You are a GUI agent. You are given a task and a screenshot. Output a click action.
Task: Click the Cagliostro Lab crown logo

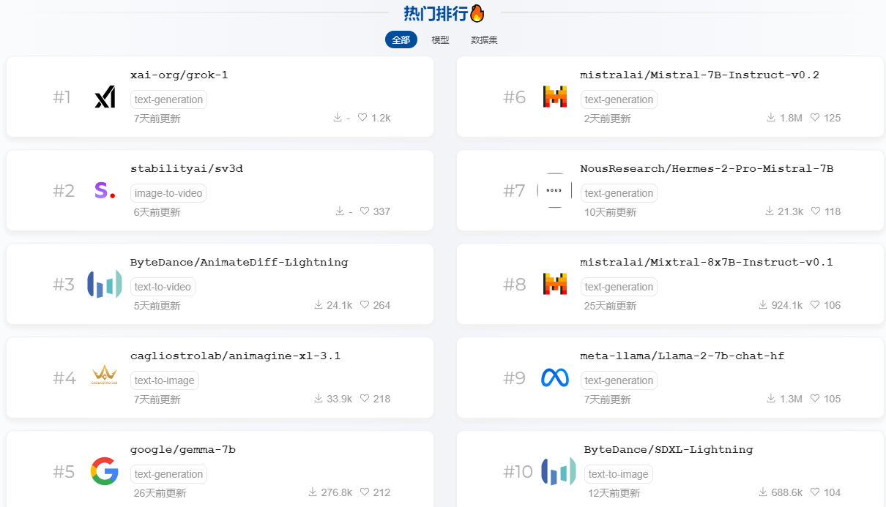click(105, 378)
